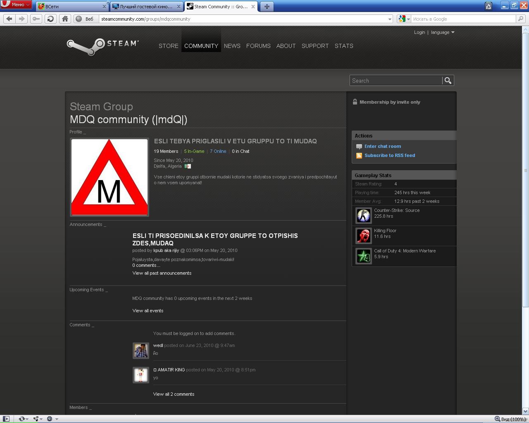The width and height of the screenshot is (529, 423).
Task: Click the address bar URL field
Action: (243, 19)
